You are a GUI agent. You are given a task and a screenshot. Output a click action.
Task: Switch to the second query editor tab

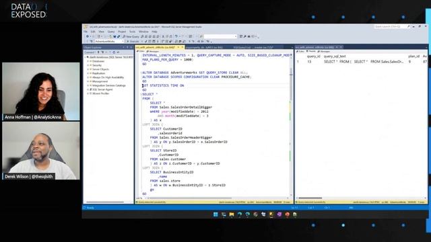[x=204, y=47]
